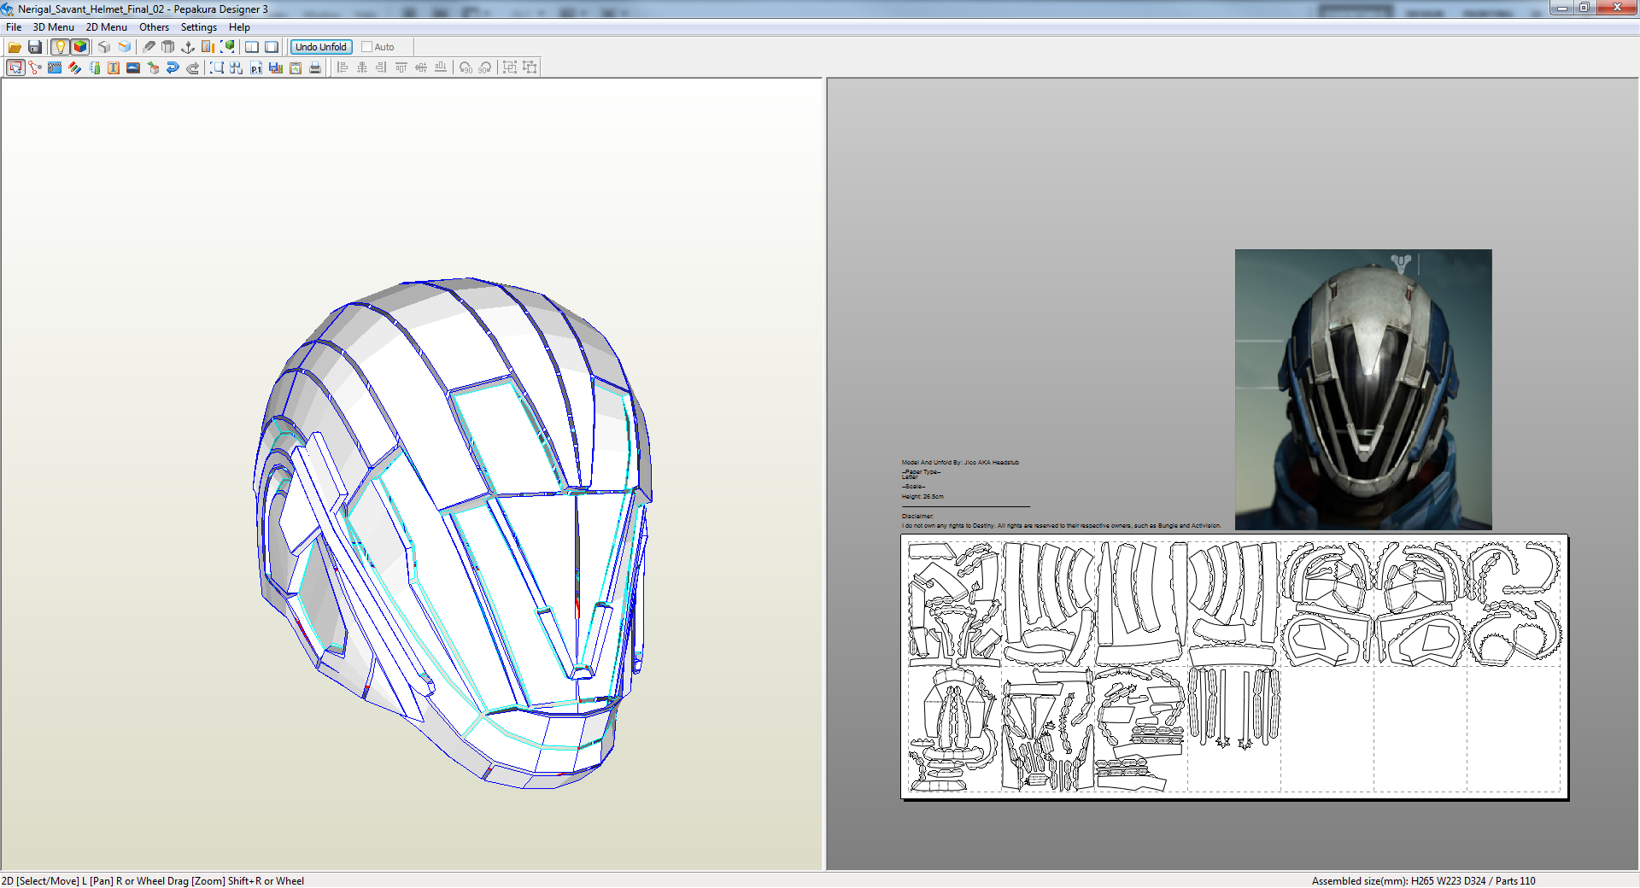Click the vertical splitter between 3D and 2D views

[x=824, y=474]
